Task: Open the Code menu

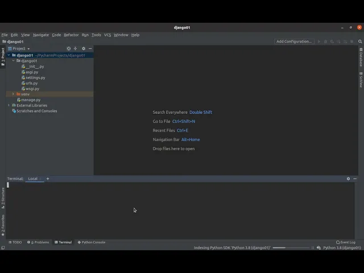Action: tap(56, 35)
